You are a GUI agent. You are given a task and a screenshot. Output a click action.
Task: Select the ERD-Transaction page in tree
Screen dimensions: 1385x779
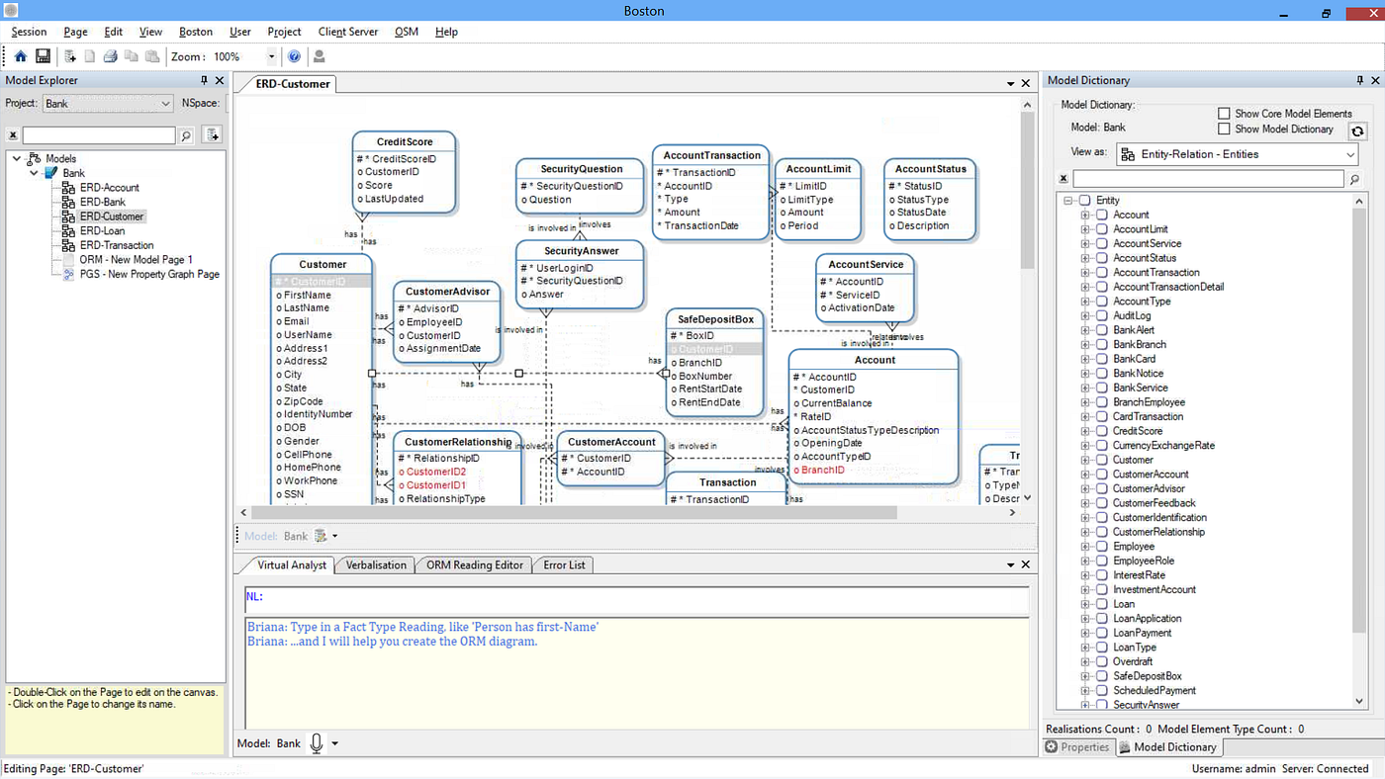click(117, 245)
